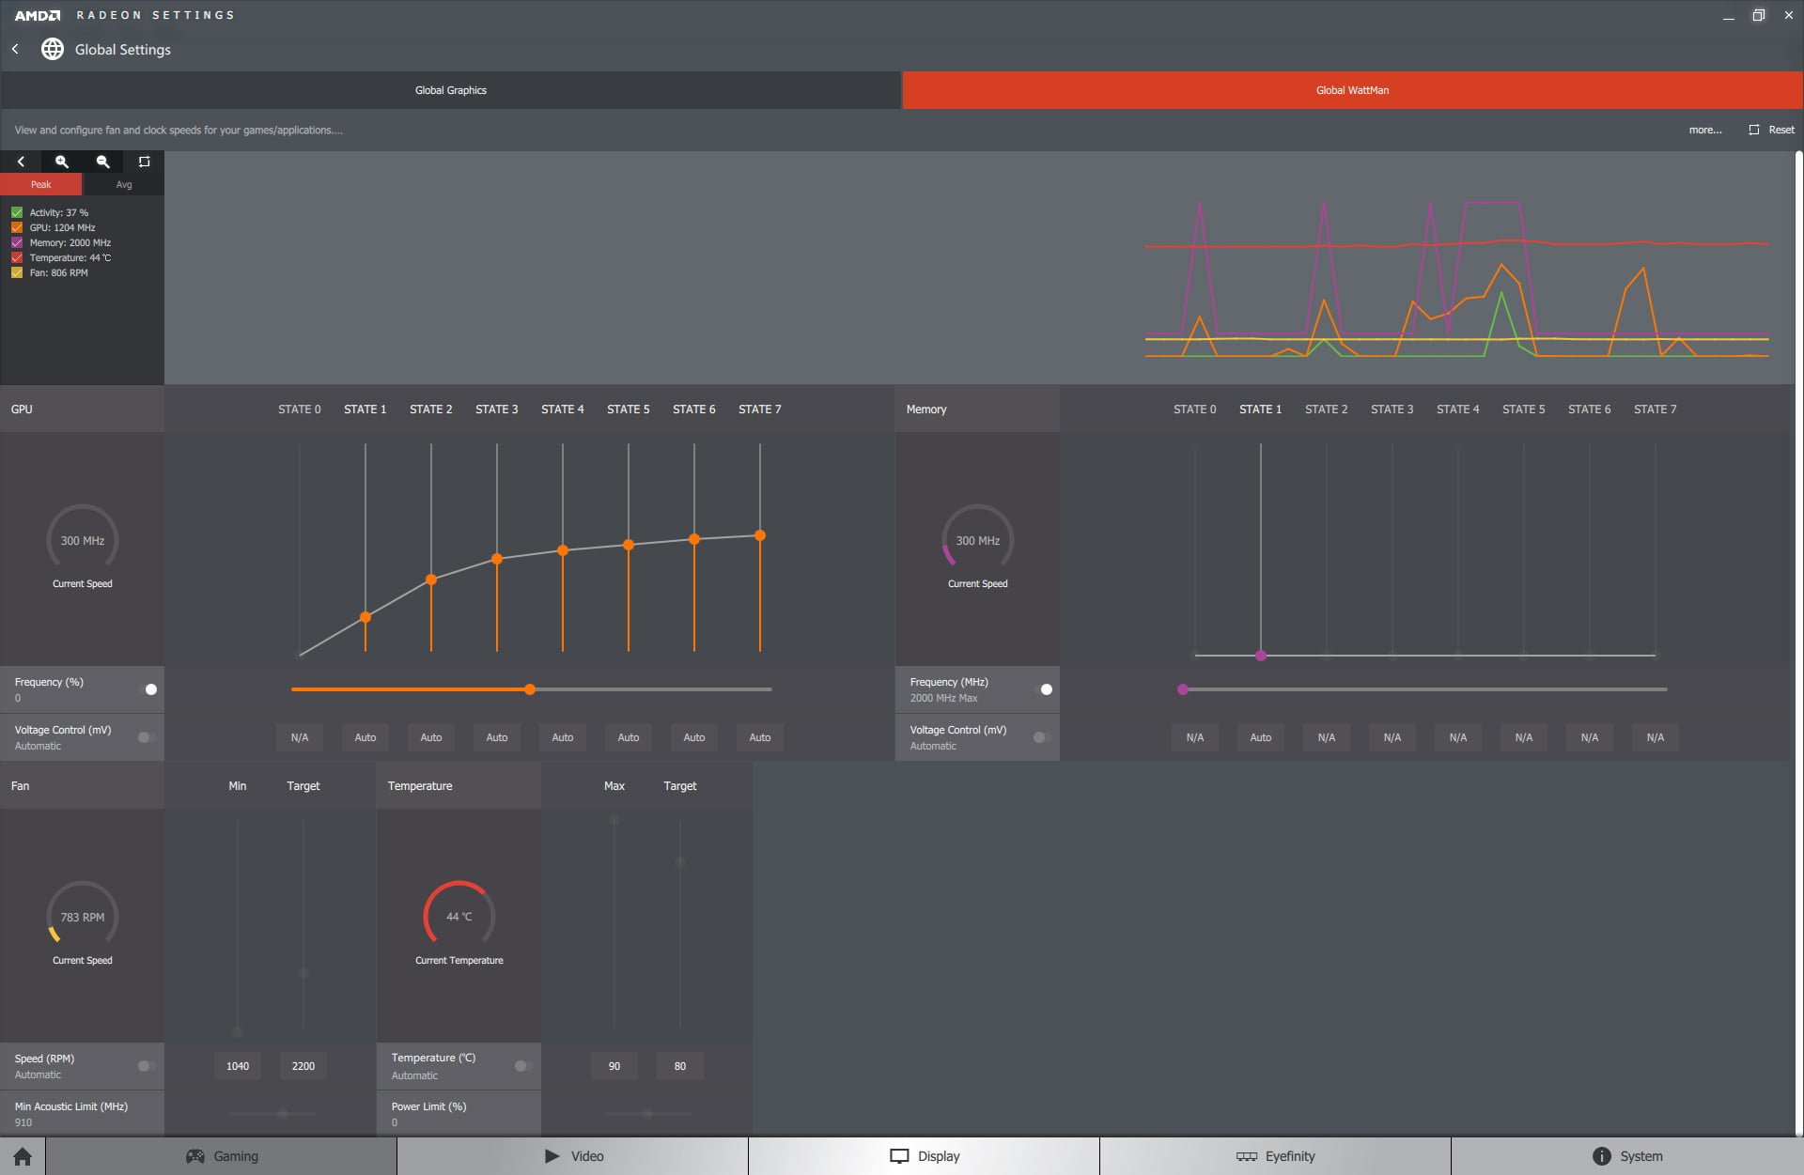Zoom out on the WattMan graph
This screenshot has height=1175, width=1804.
(x=103, y=162)
